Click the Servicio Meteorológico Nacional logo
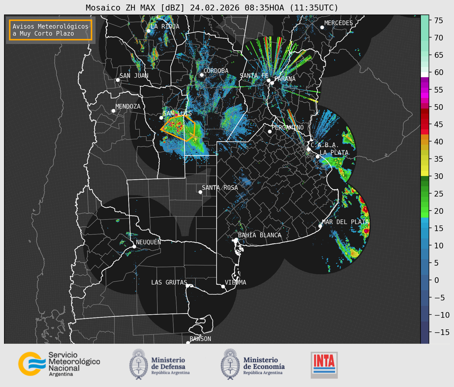Screen dimensions: 454x387 point(59,364)
